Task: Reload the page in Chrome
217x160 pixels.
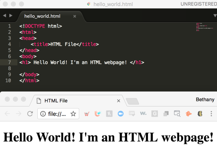Action: 30,114
